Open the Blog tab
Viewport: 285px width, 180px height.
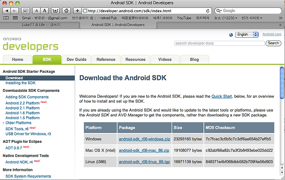click(194, 60)
